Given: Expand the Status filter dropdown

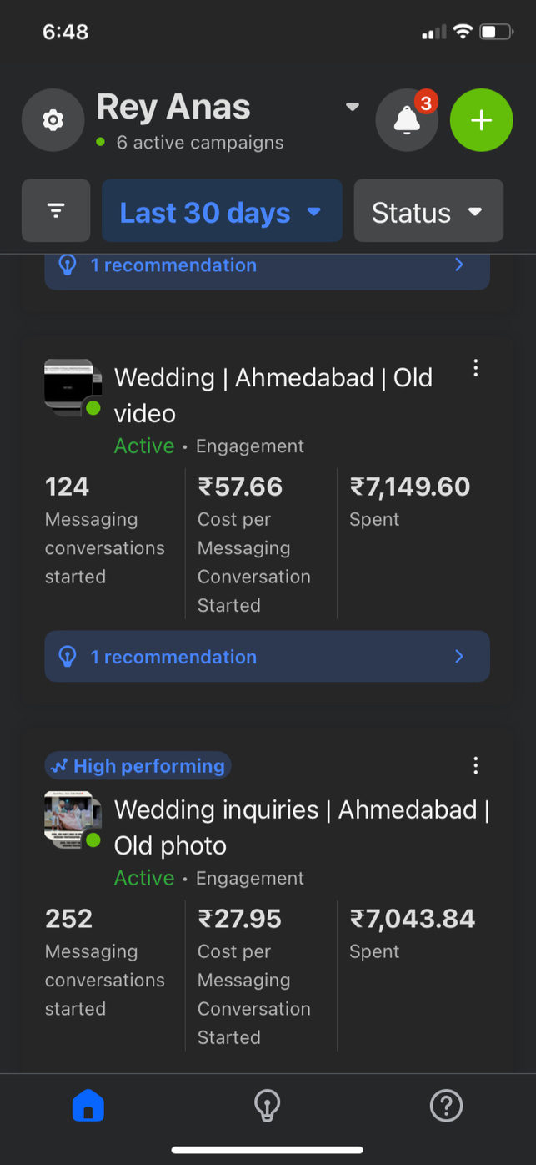Looking at the screenshot, I should (428, 212).
